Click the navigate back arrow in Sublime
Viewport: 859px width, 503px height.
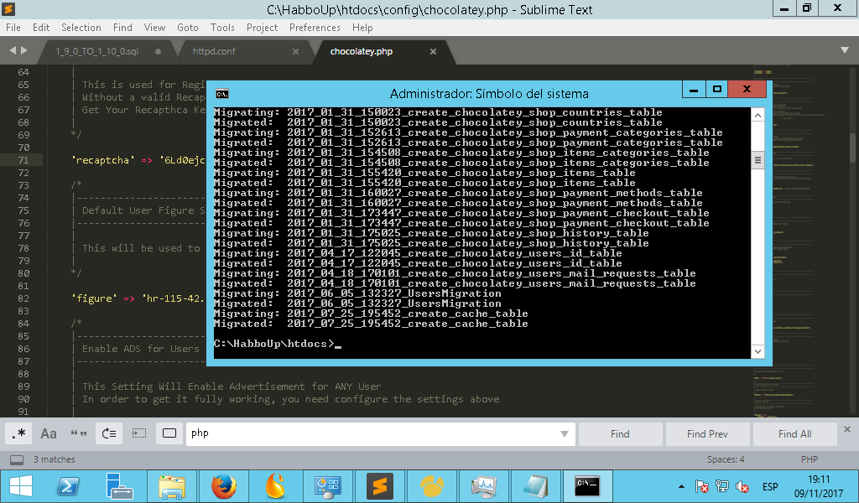[12, 49]
